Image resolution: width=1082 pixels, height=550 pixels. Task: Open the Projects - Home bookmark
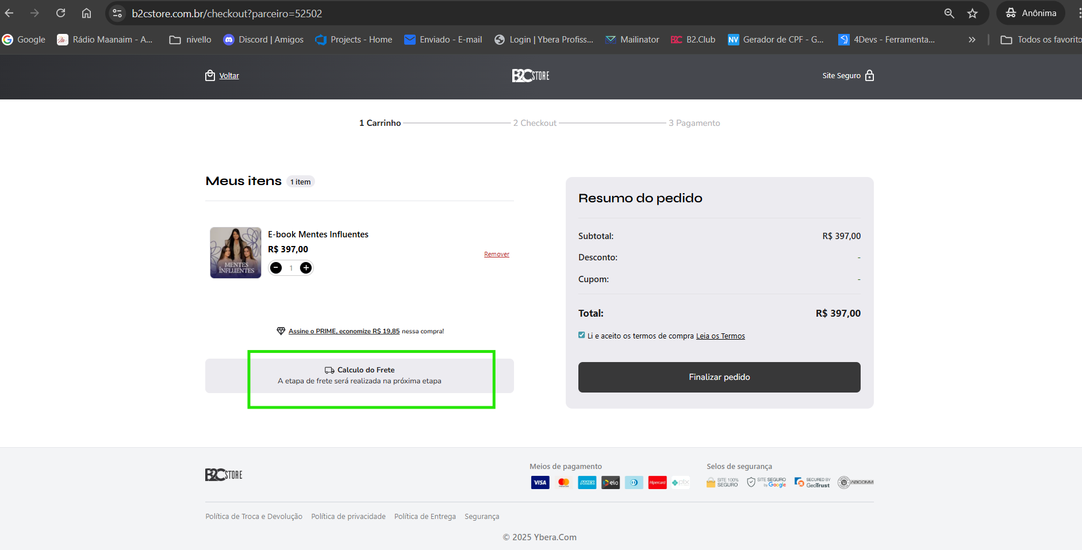coord(354,40)
